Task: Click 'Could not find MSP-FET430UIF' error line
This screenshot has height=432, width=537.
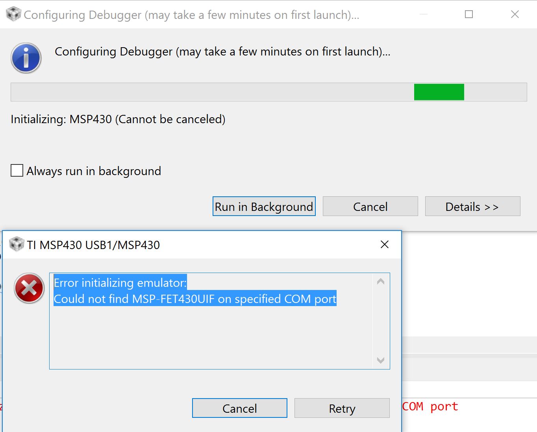Action: [195, 299]
